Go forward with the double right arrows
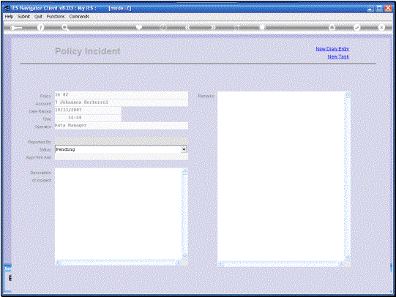 click(x=213, y=27)
